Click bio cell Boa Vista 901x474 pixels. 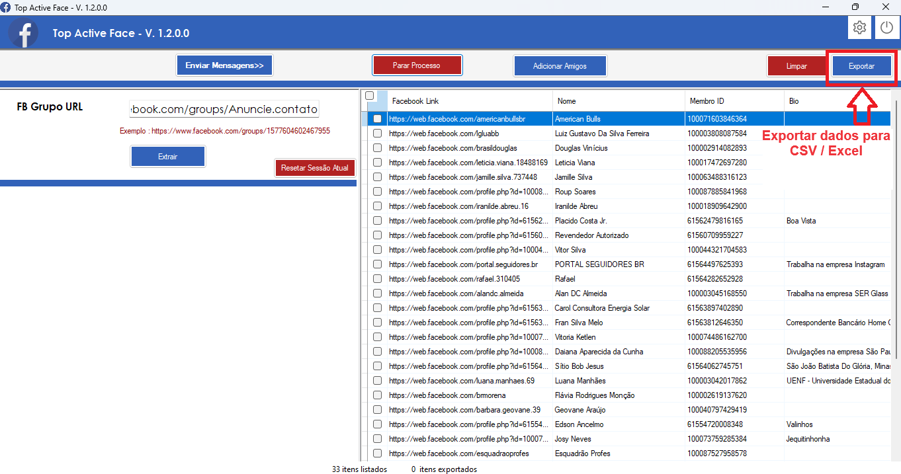click(801, 221)
